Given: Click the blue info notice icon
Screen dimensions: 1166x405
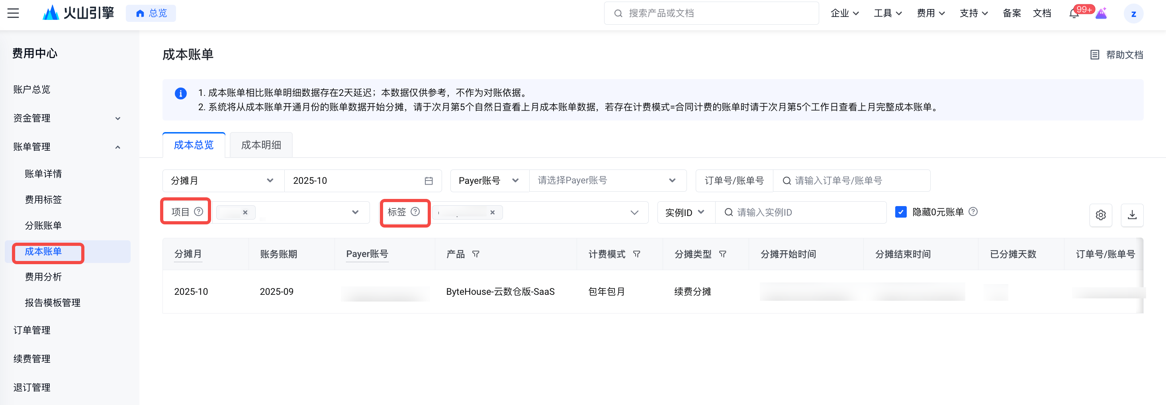Looking at the screenshot, I should 181,93.
